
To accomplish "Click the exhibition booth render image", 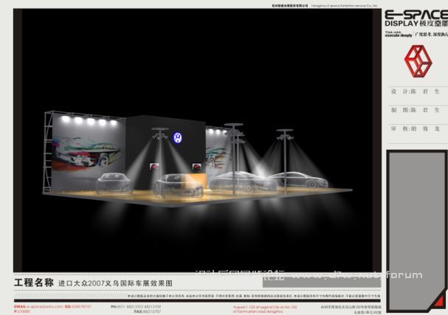I will (197, 140).
